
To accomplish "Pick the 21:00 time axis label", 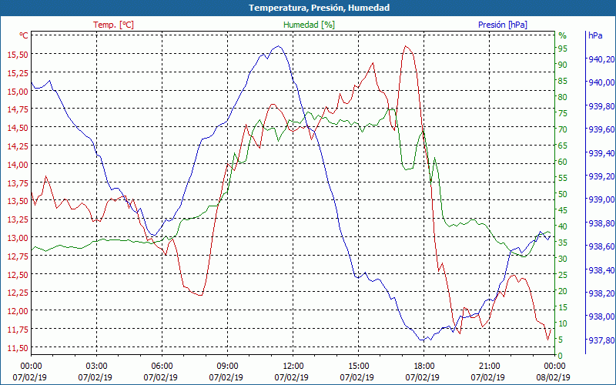I will 489,366.
